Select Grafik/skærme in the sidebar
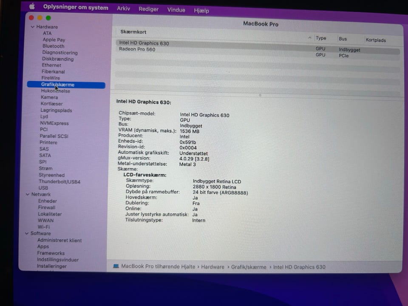This screenshot has width=408, height=306. tap(66, 85)
